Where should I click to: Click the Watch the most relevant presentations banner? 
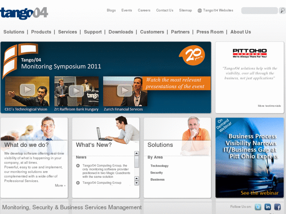click(176, 83)
